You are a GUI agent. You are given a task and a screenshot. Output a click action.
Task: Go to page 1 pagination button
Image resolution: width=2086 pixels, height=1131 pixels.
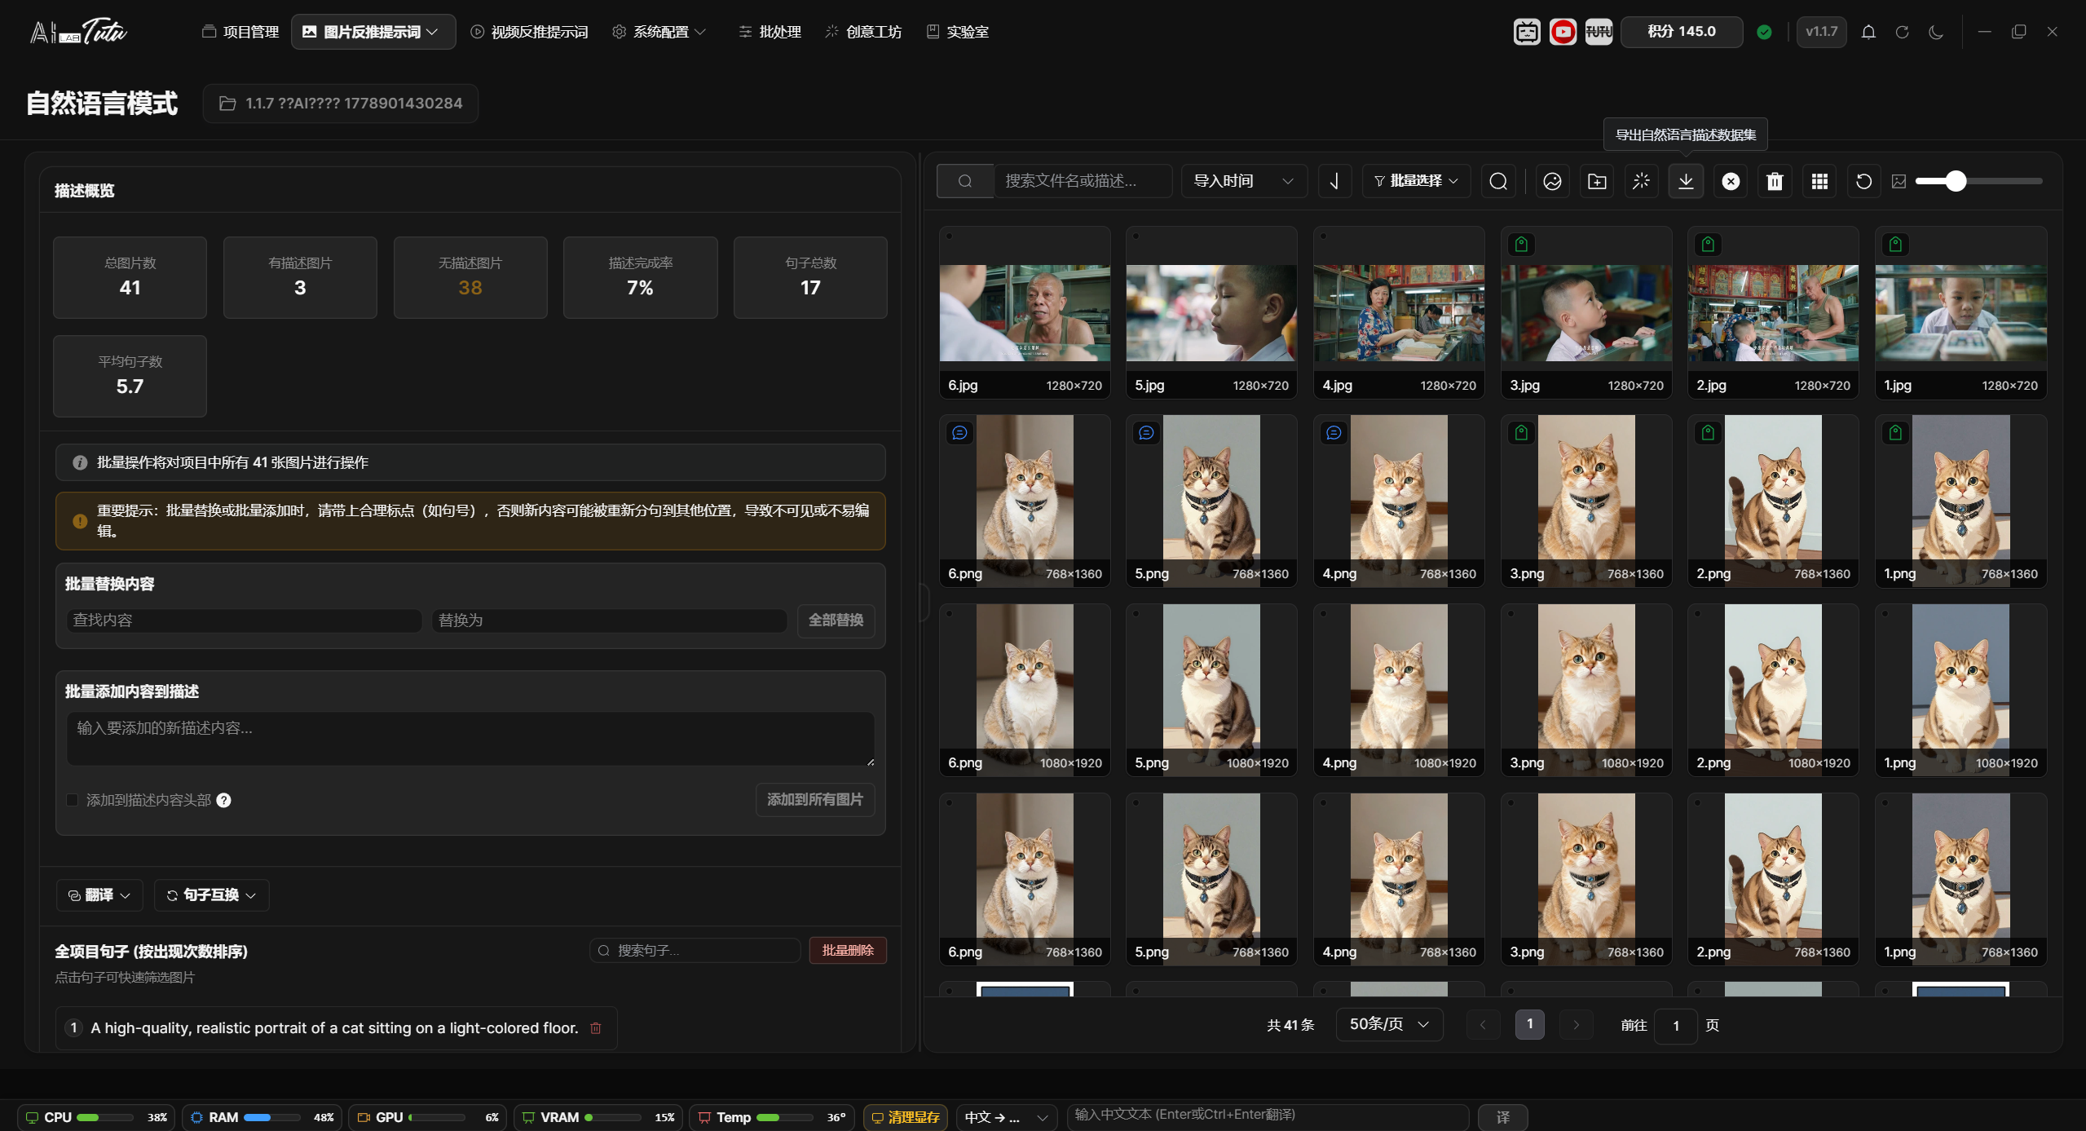tap(1529, 1024)
